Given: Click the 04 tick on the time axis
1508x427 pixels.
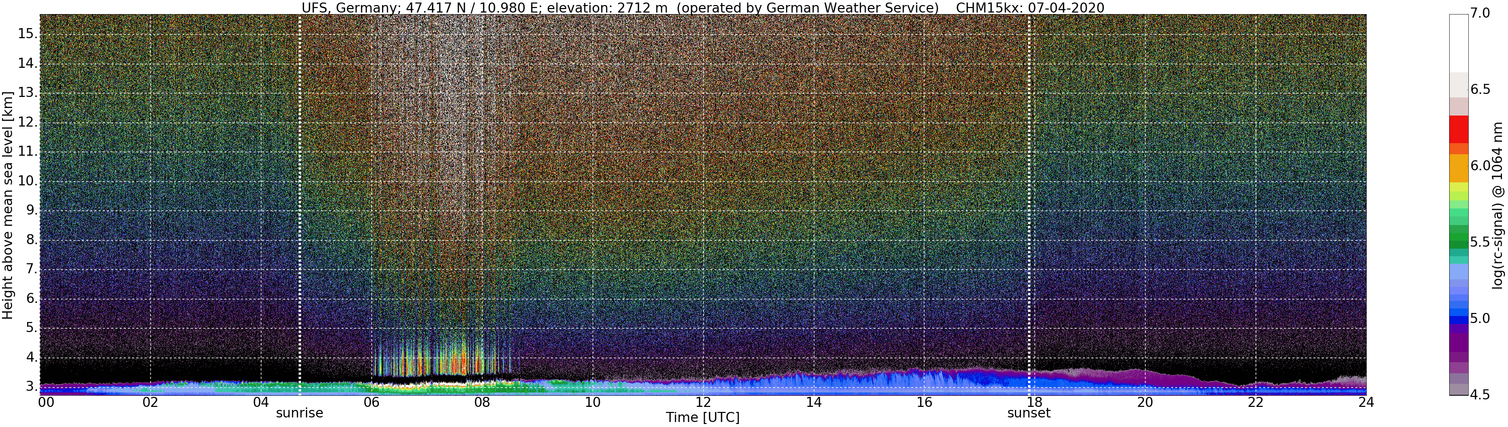Looking at the screenshot, I should 260,402.
